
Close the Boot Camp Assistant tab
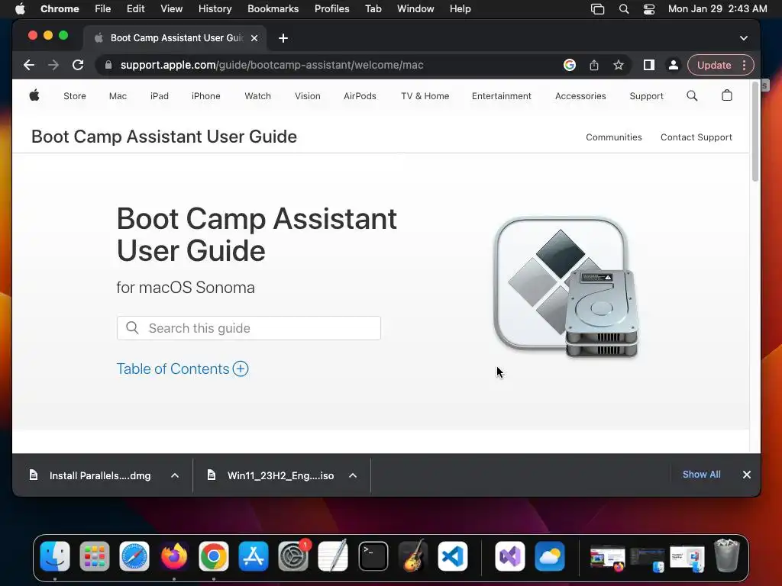pyautogui.click(x=254, y=38)
